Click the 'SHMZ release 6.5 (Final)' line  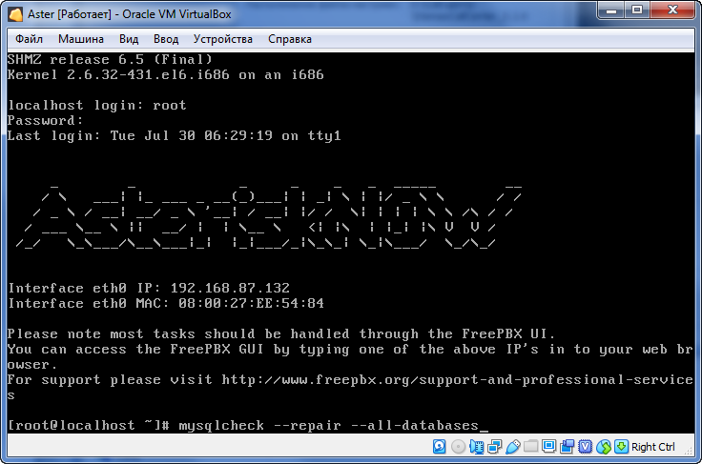pyautogui.click(x=110, y=59)
